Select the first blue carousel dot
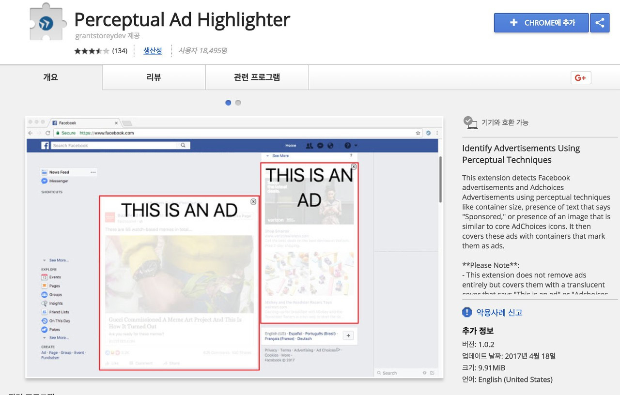This screenshot has width=620, height=395. point(228,103)
